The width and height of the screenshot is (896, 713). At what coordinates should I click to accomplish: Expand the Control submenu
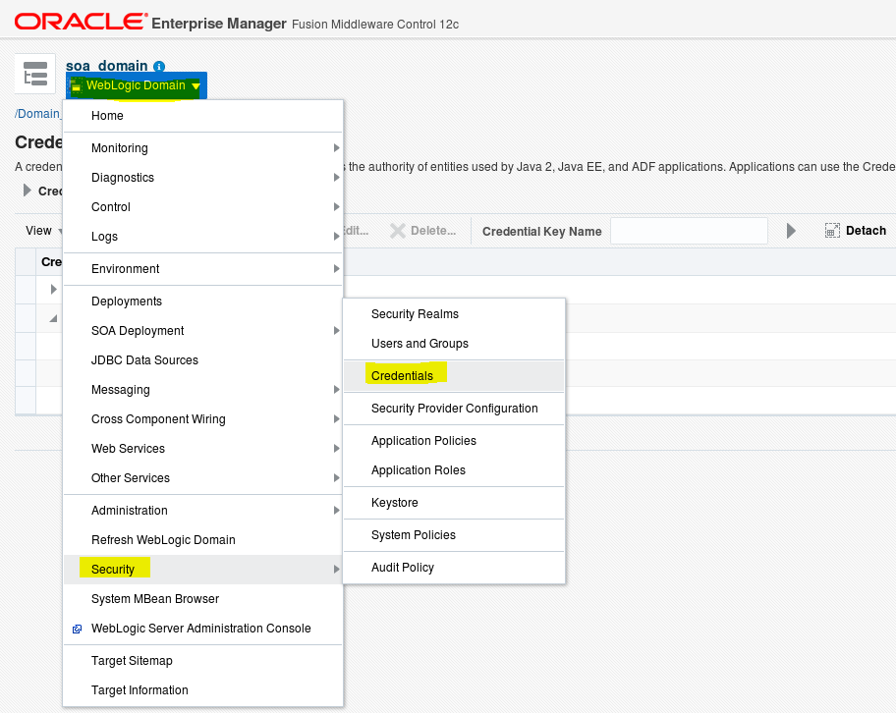(x=337, y=207)
